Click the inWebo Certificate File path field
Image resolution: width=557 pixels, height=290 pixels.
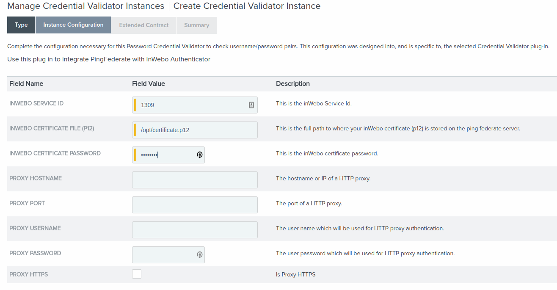(x=195, y=130)
